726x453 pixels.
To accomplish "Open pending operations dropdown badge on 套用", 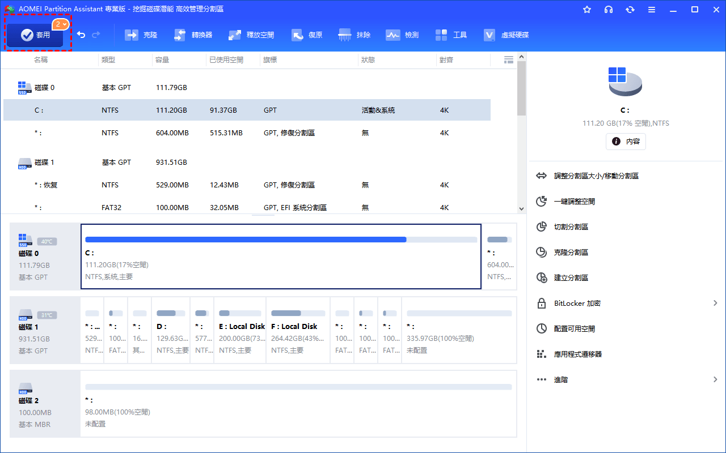I will (x=61, y=24).
